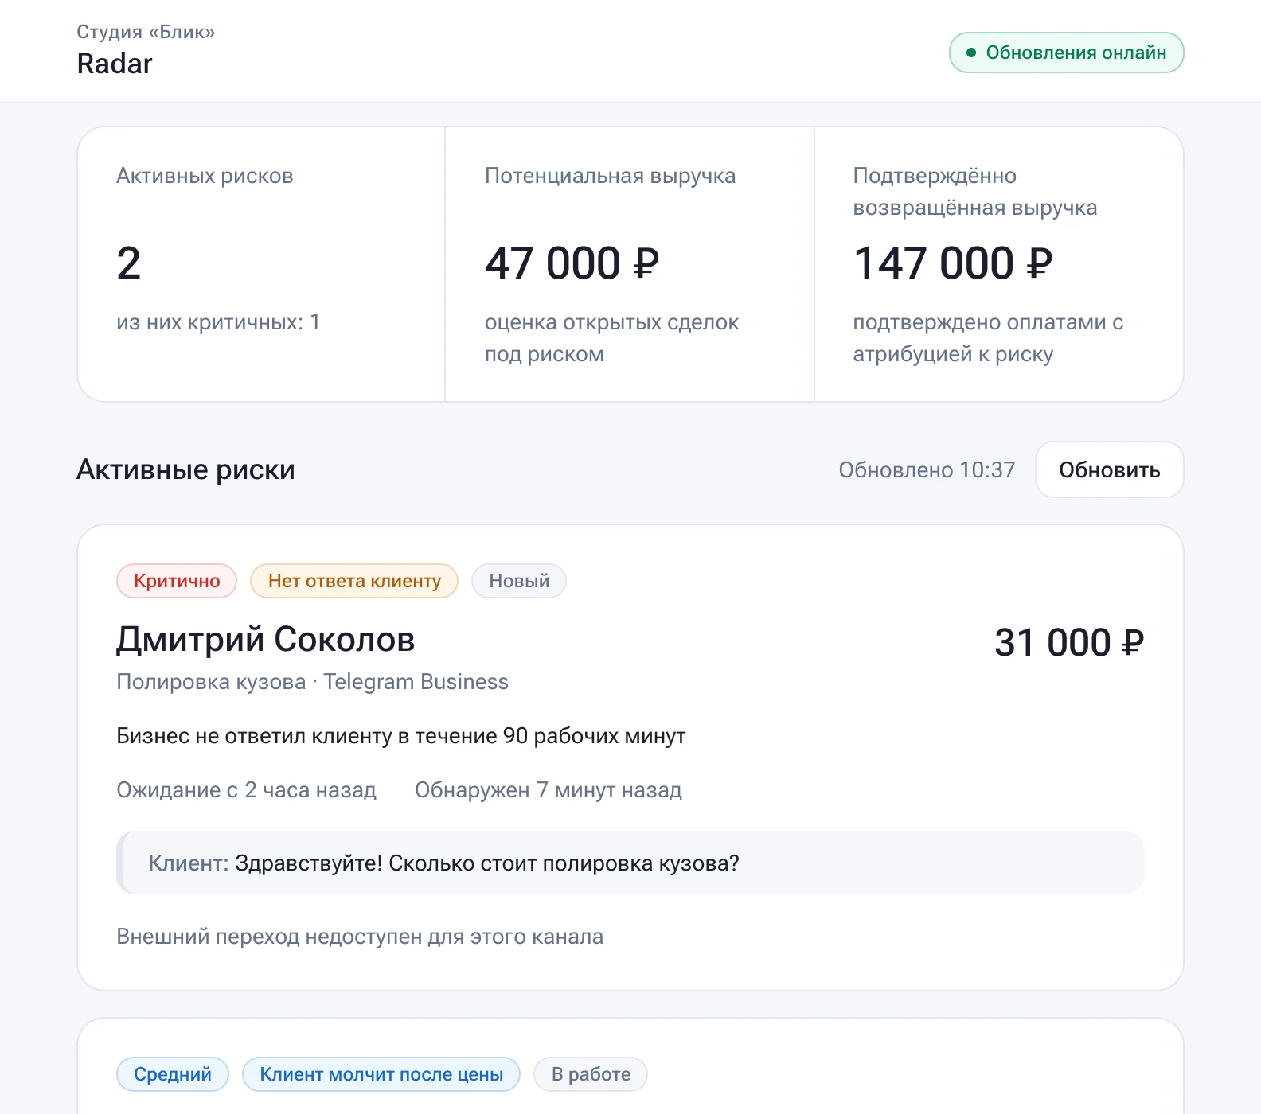The image size is (1261, 1114).
Task: Click the Потенциальная выручка metric label
Action: 610,176
